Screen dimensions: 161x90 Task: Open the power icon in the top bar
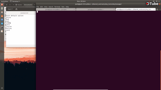pyautogui.click(x=156, y=1)
